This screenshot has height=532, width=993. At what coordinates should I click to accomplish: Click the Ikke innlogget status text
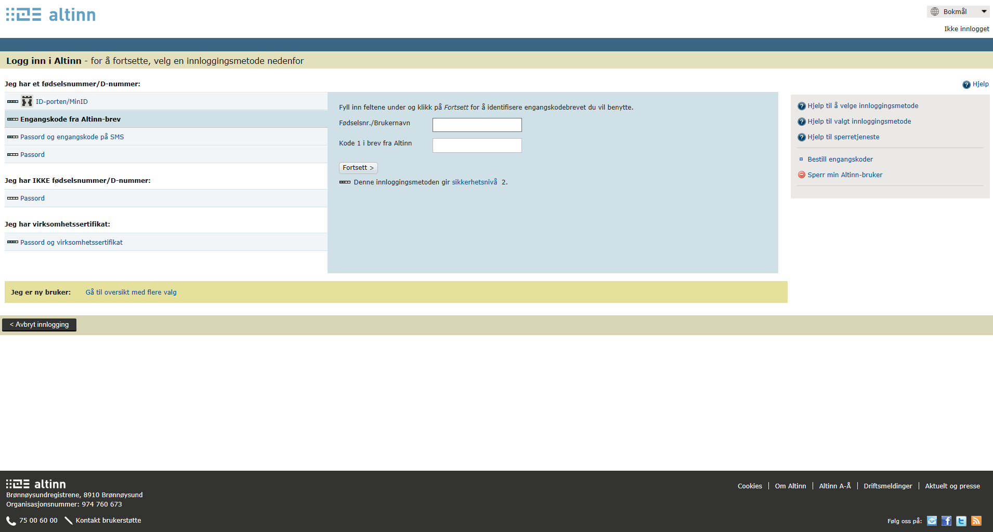pos(966,29)
